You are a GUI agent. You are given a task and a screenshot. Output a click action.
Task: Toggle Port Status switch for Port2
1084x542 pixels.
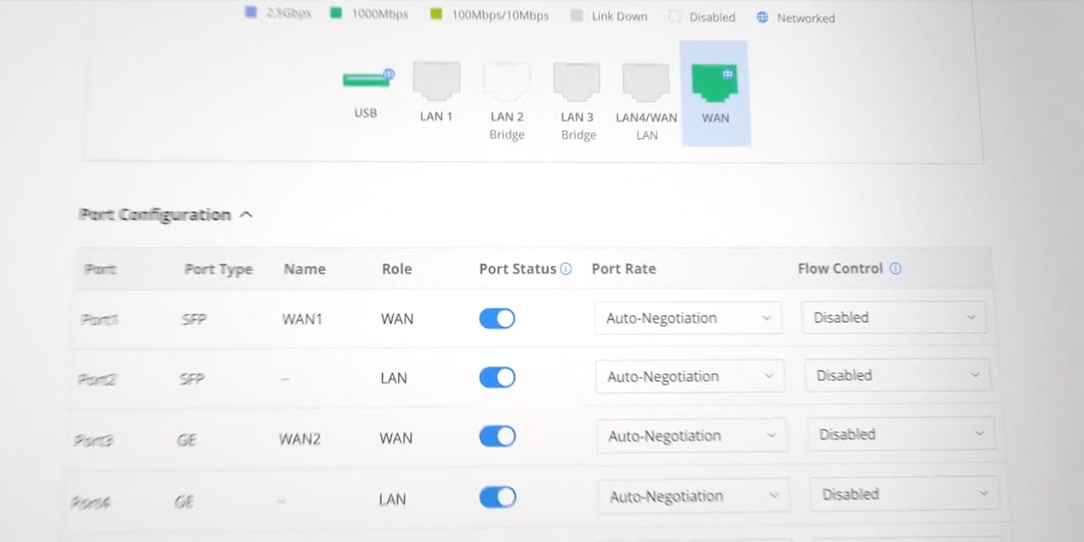click(497, 377)
